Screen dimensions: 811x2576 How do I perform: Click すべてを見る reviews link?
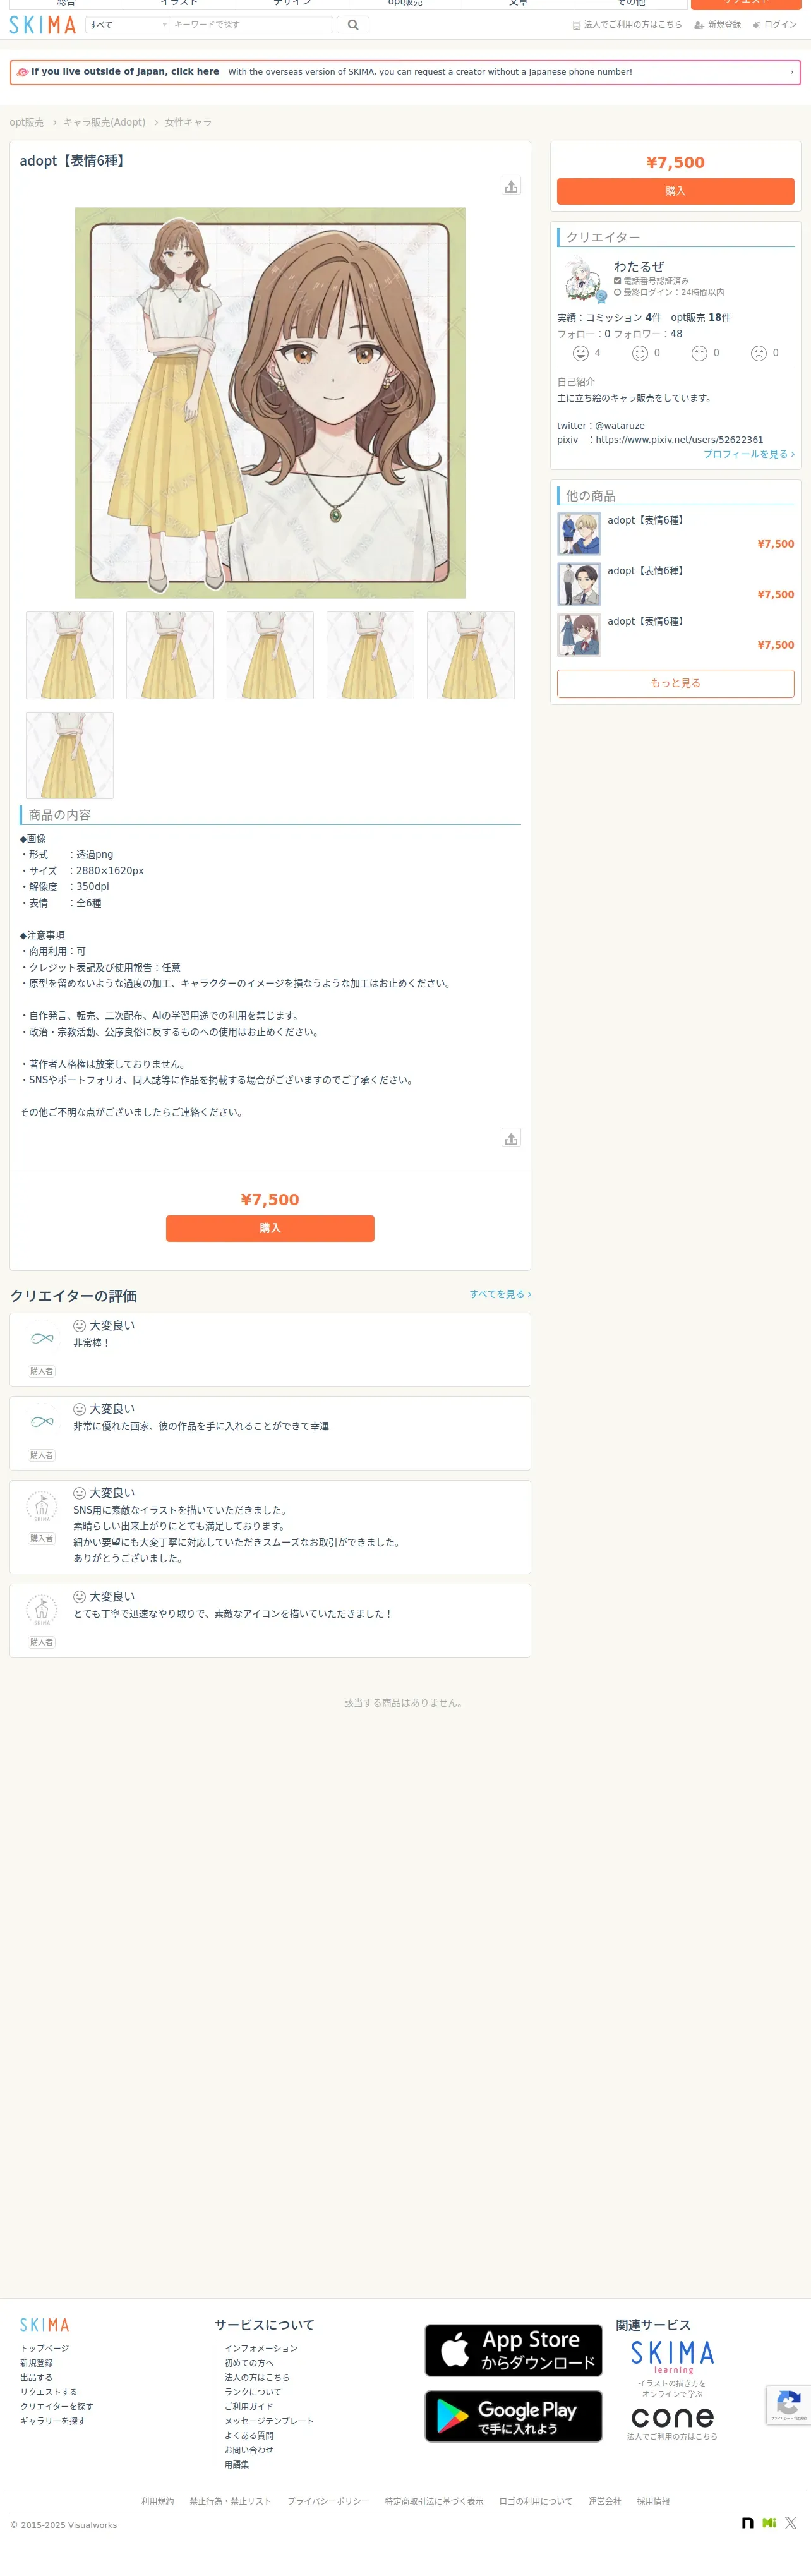click(x=500, y=1294)
